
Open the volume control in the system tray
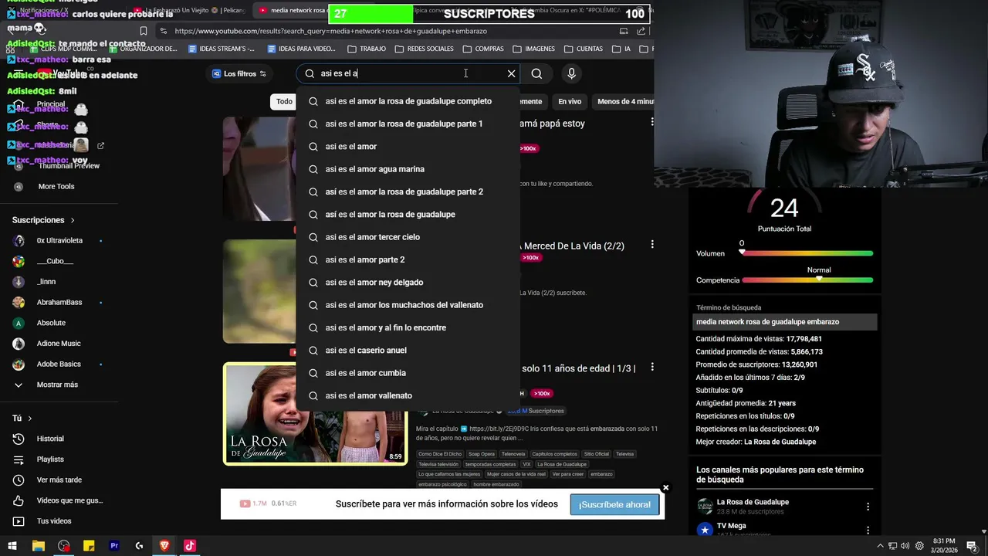coord(905,546)
